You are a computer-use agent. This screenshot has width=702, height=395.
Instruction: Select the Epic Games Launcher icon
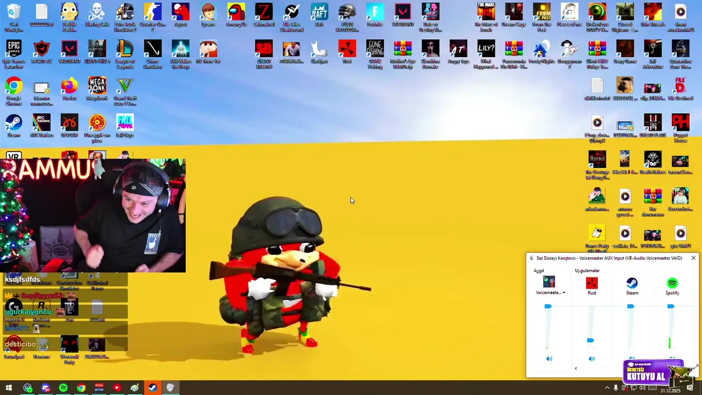pos(14,54)
